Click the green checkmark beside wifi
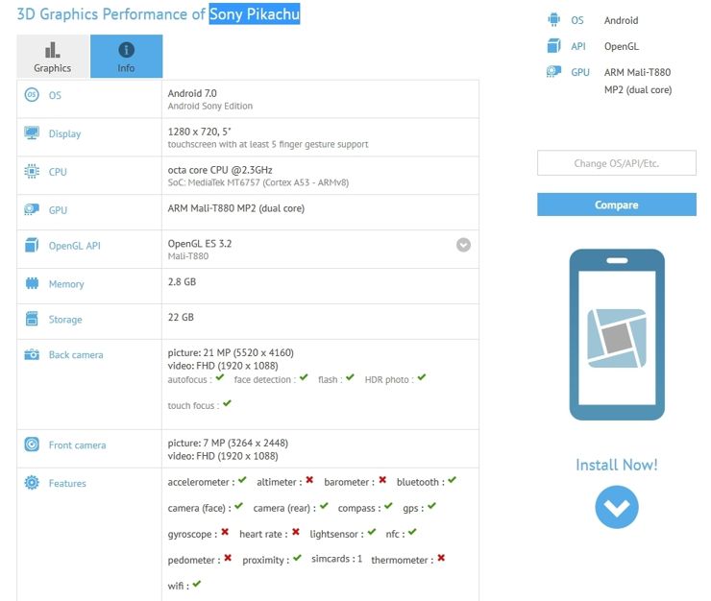The width and height of the screenshot is (711, 601). 196,584
